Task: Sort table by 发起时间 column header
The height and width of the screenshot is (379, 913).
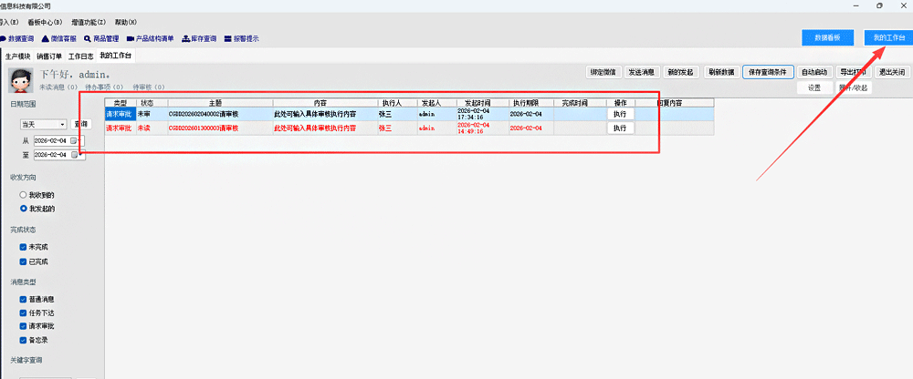Action: (477, 103)
